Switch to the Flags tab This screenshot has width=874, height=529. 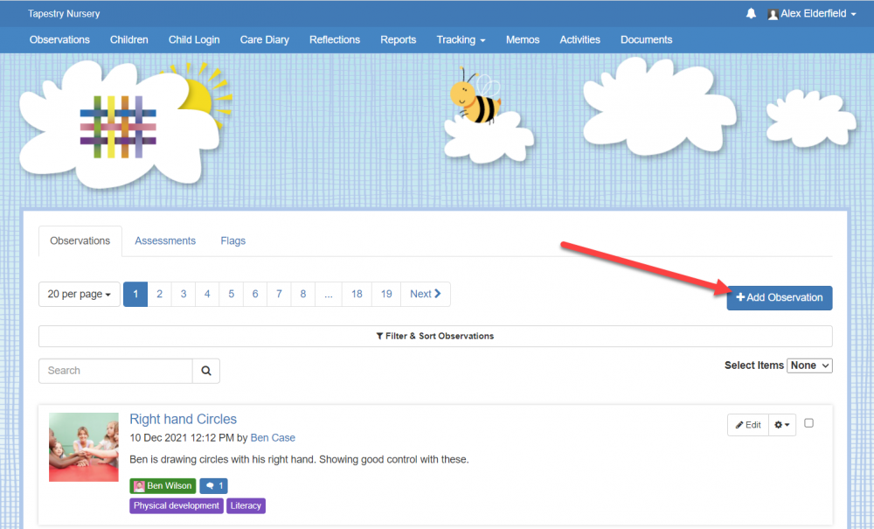click(x=233, y=240)
